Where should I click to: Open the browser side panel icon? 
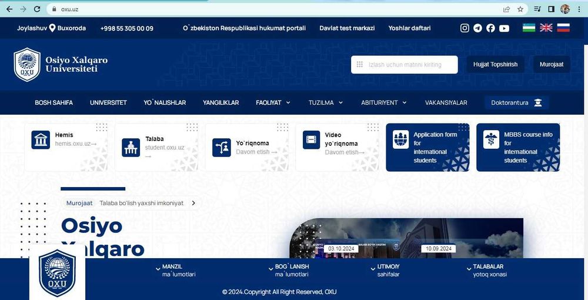click(x=552, y=9)
